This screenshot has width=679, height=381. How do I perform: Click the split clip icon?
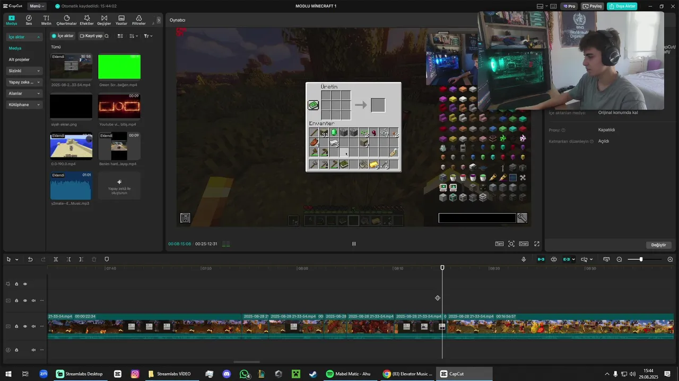(x=56, y=259)
